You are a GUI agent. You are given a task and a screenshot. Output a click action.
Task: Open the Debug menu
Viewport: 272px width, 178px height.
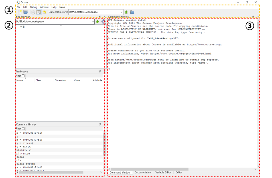pos(33,7)
